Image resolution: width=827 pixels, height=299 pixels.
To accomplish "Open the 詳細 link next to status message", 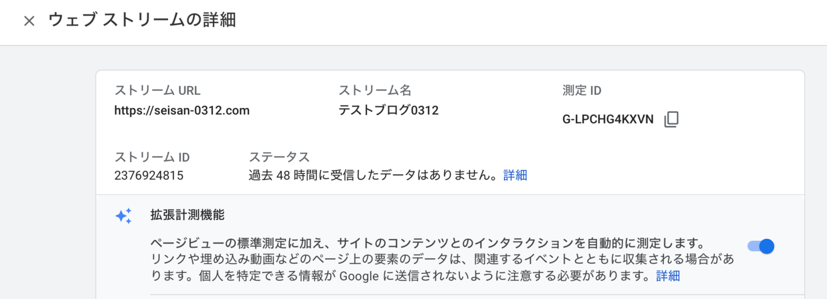I will pos(515,175).
